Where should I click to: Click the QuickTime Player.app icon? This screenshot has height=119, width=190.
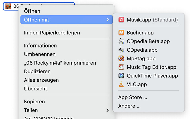(121, 76)
